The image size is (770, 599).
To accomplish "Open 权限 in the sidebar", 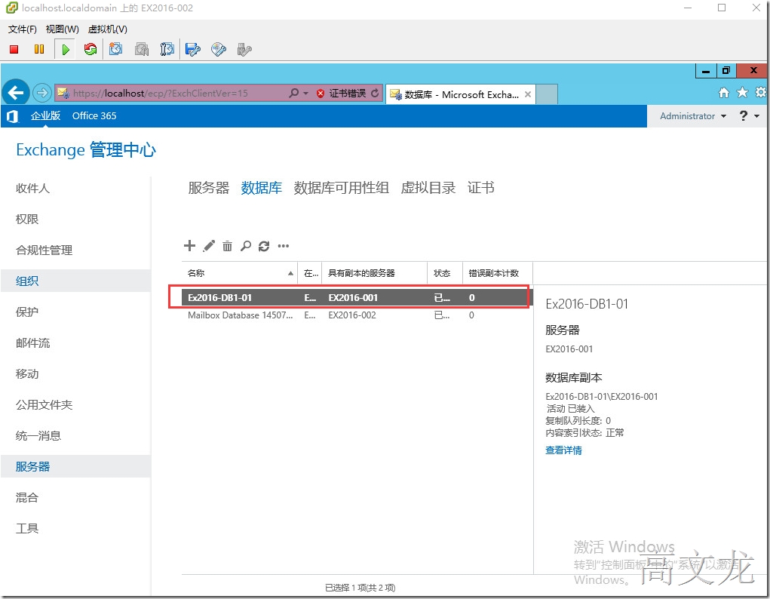I will click(27, 220).
